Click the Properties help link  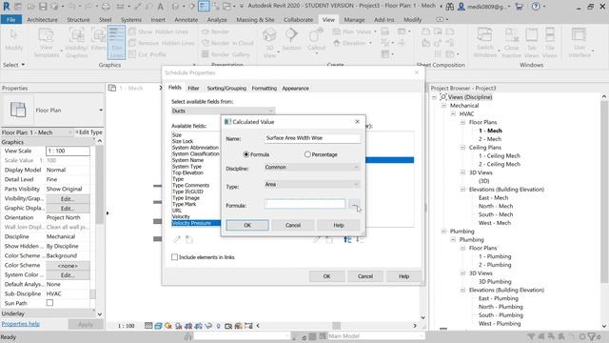point(21,324)
